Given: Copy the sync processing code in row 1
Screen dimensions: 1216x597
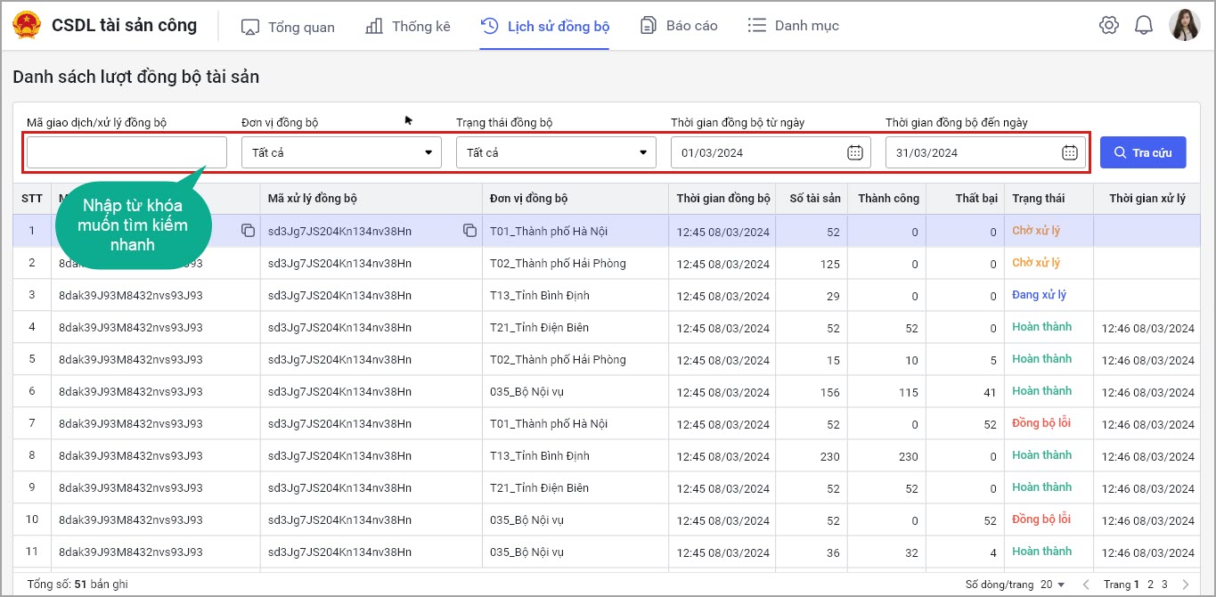Looking at the screenshot, I should tap(469, 231).
